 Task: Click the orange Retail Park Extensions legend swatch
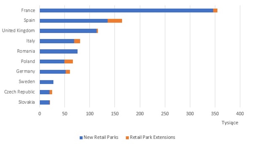pyautogui.click(x=127, y=138)
